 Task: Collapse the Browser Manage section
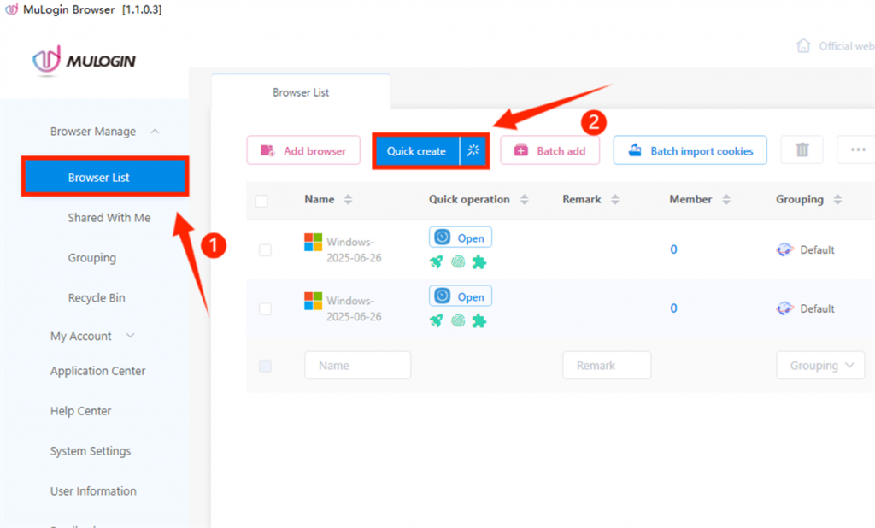pyautogui.click(x=156, y=132)
